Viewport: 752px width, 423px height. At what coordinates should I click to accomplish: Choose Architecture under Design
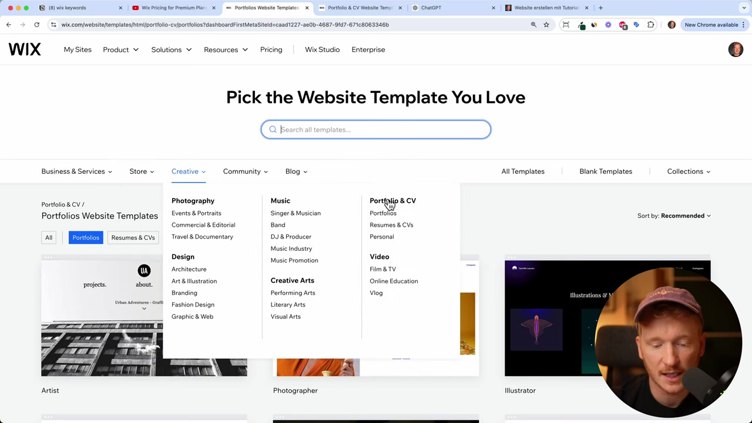[189, 269]
